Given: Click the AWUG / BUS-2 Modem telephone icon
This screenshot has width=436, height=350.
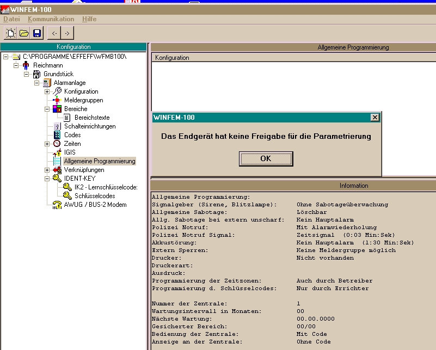Looking at the screenshot, I should coord(57,205).
